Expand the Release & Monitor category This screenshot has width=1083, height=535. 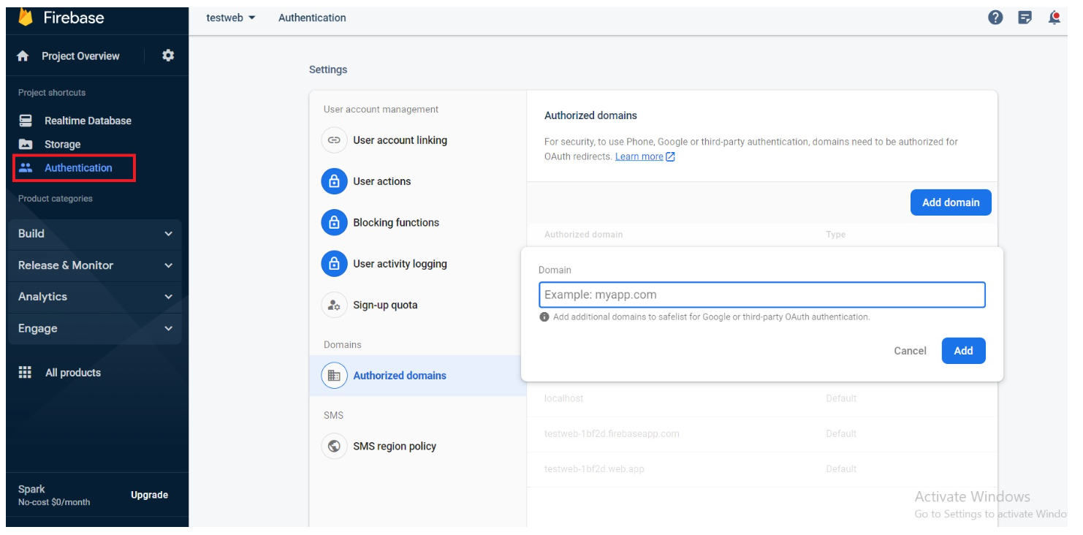[x=95, y=265]
